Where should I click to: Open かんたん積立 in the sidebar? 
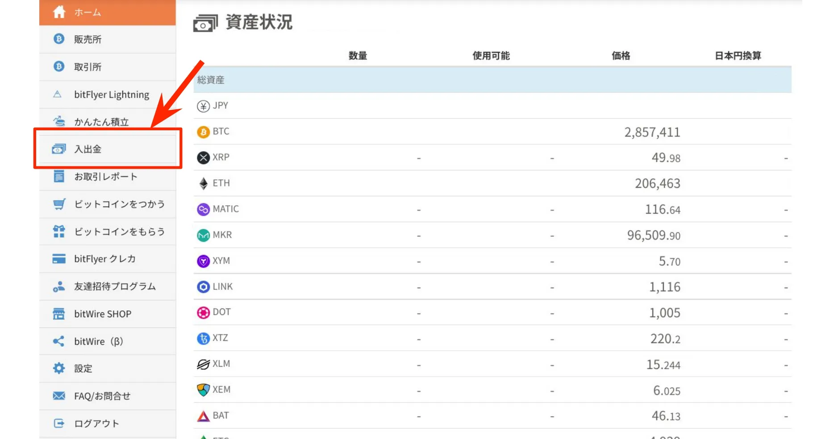(101, 122)
